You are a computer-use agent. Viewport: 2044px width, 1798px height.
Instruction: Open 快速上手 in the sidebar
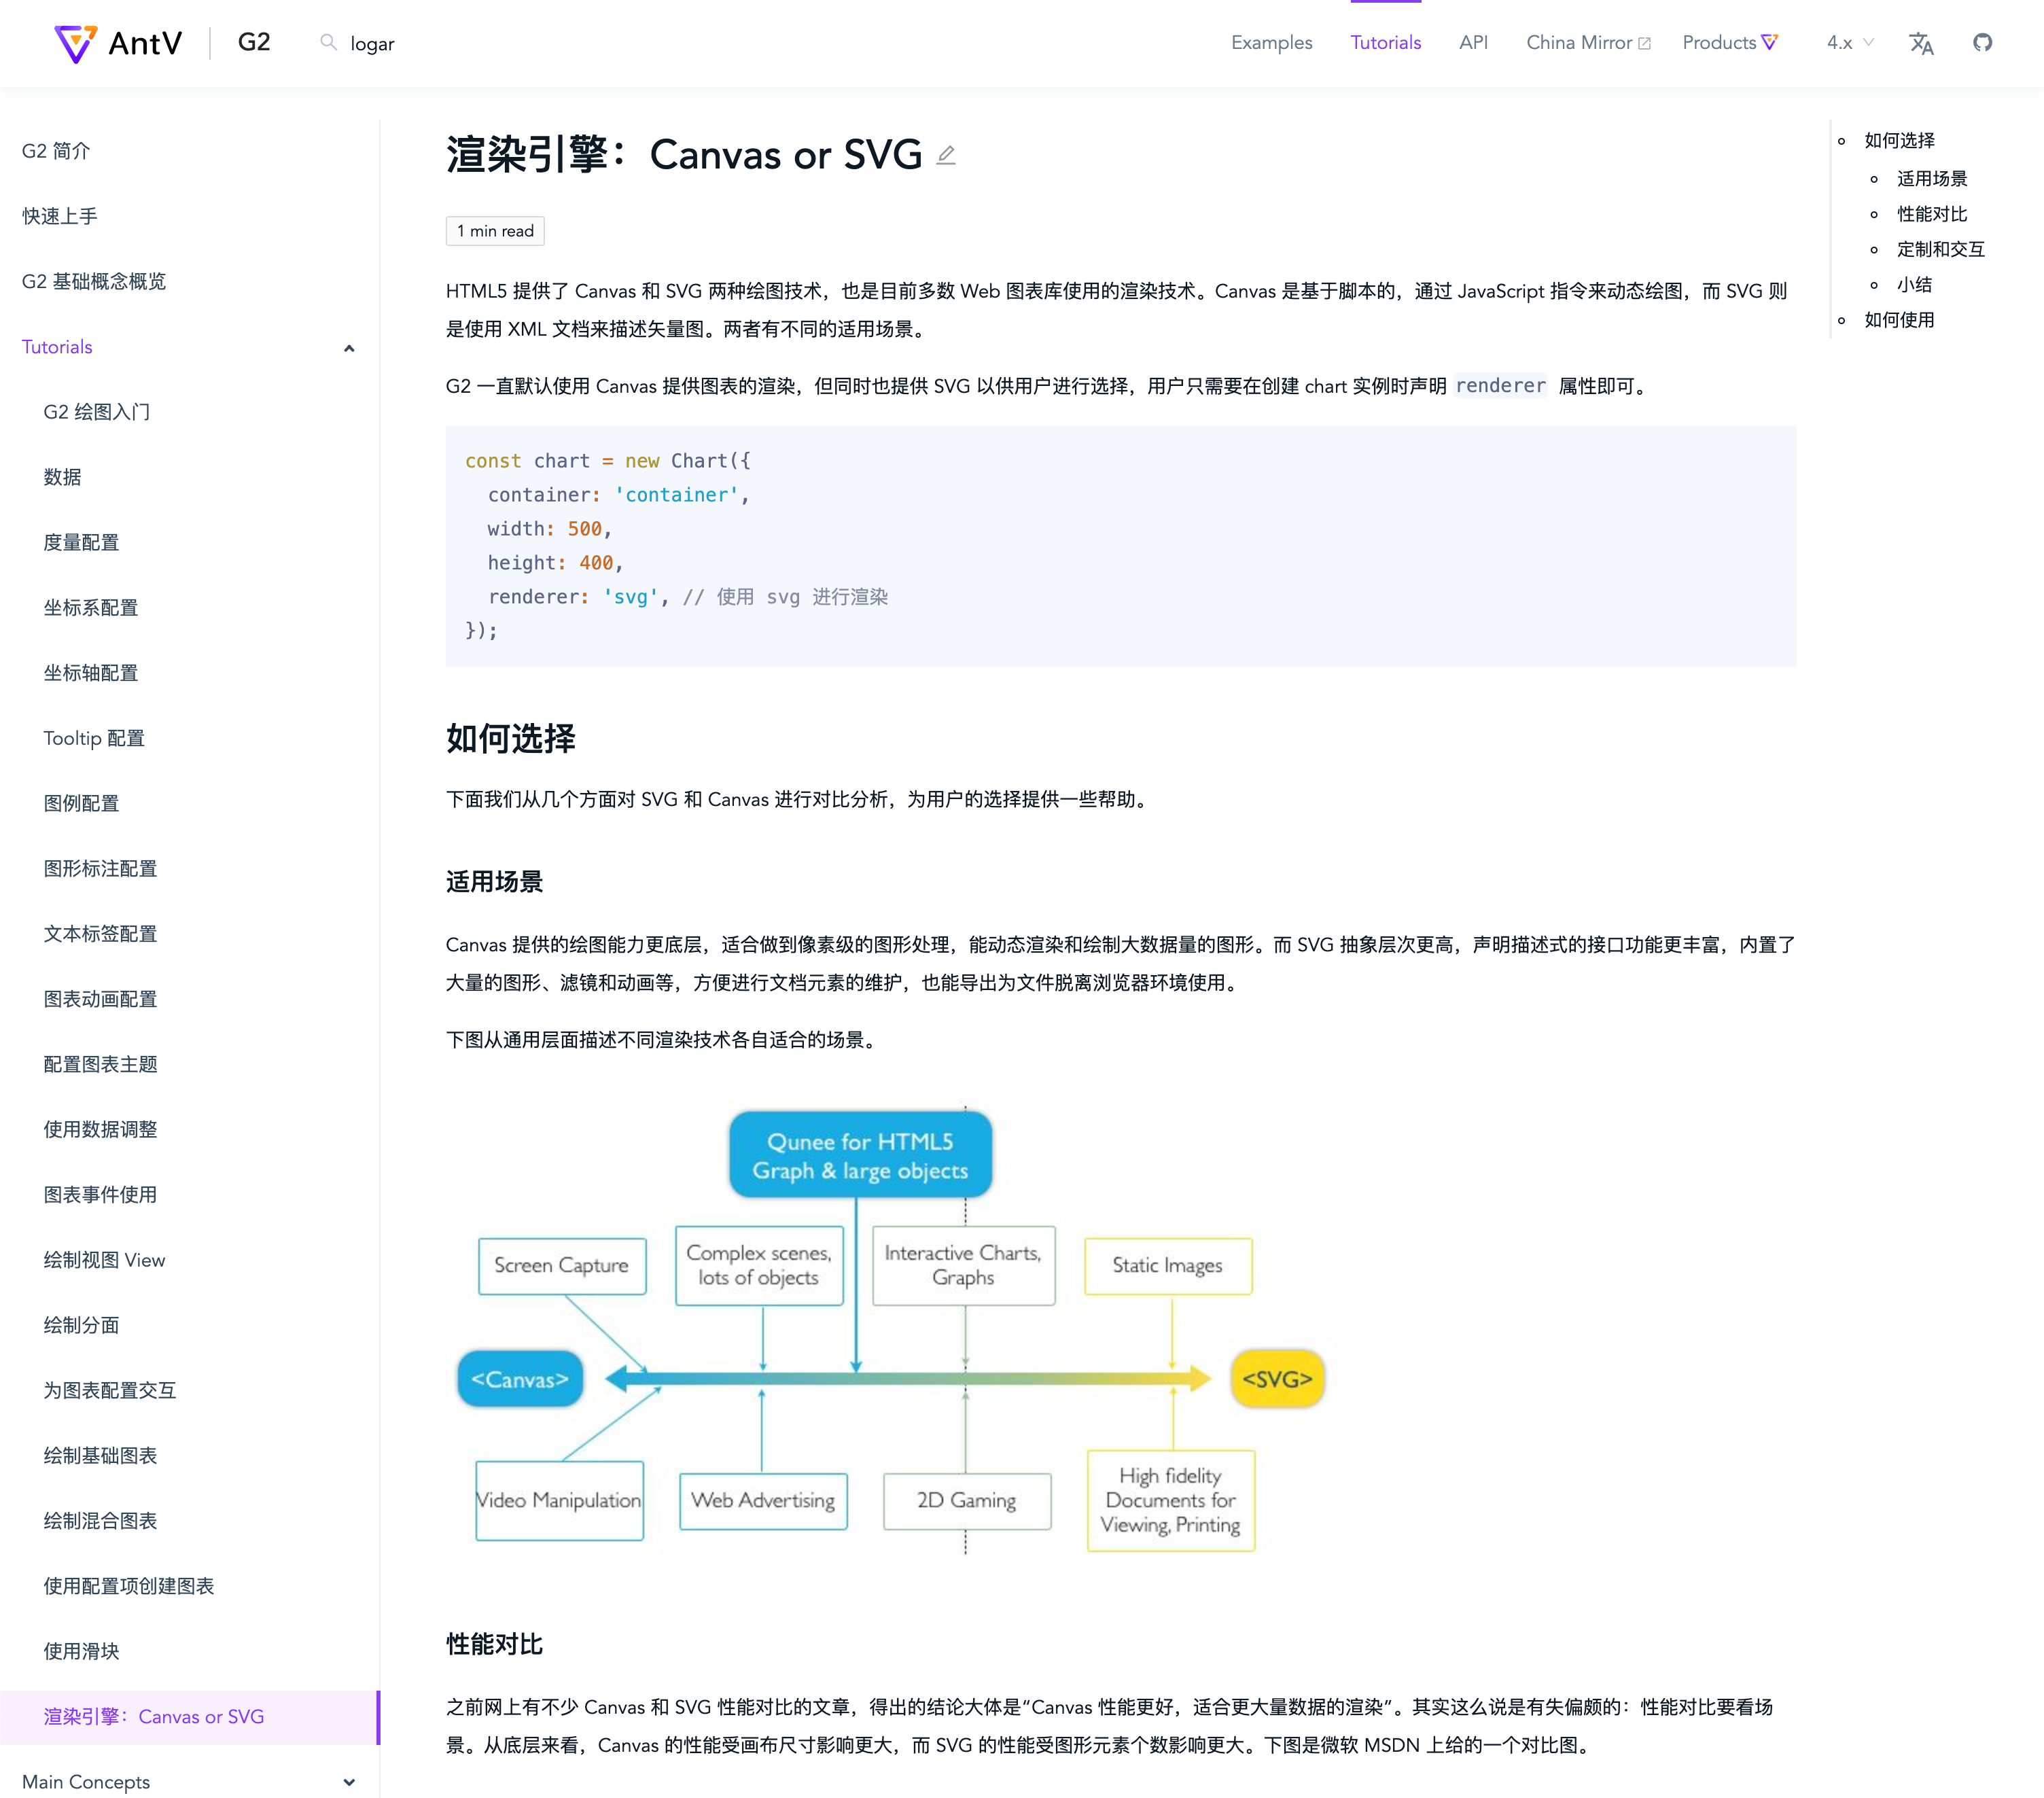59,216
